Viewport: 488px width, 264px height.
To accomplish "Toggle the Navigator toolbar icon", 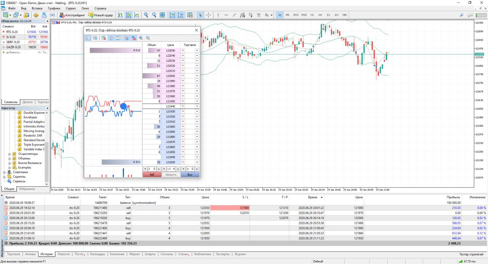I will click(x=36, y=15).
